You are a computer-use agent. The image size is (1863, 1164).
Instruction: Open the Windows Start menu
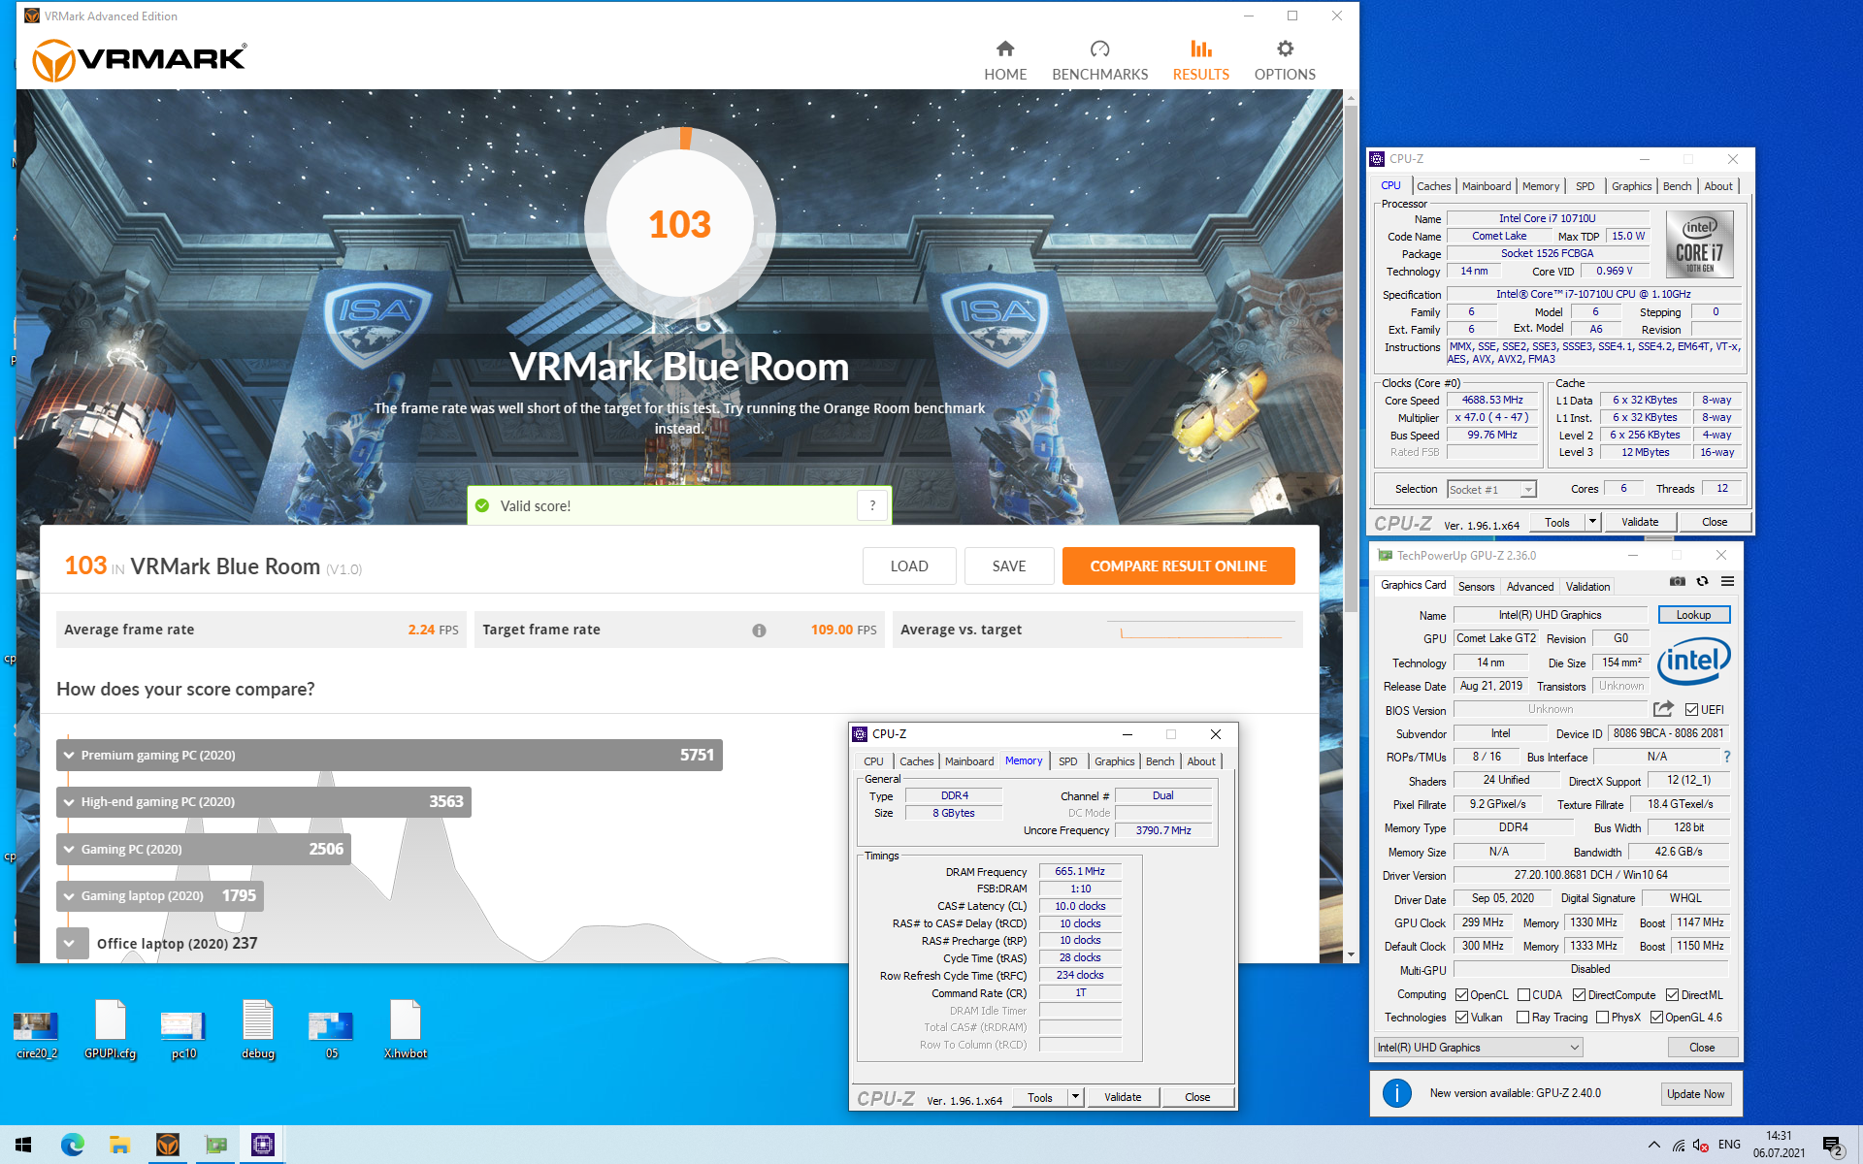click(23, 1145)
